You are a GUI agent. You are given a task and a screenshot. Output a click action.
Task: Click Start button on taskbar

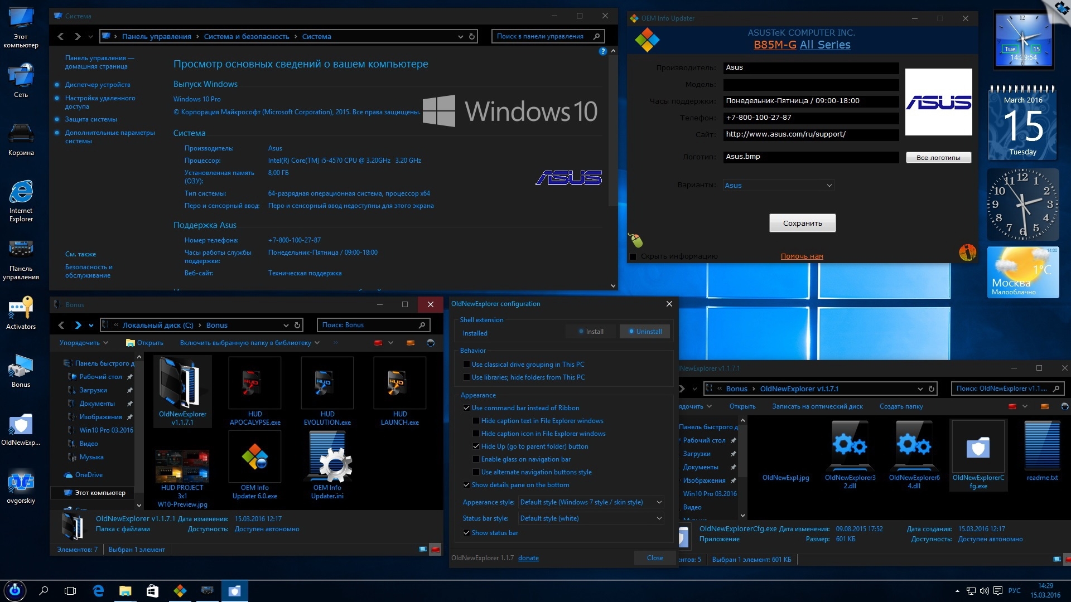pyautogui.click(x=15, y=590)
